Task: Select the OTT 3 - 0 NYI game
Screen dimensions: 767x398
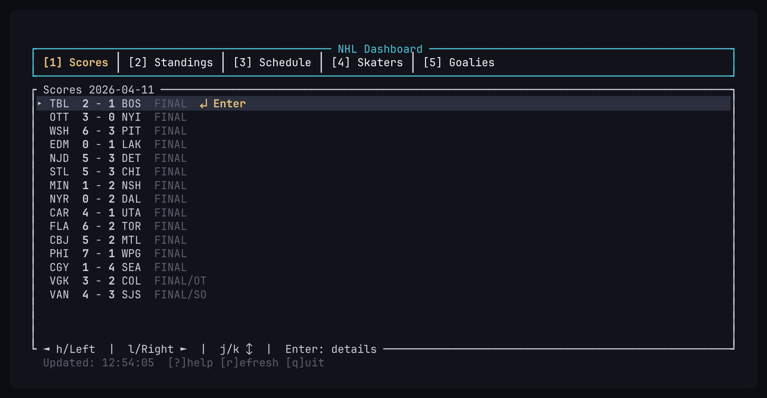Action: (383, 117)
